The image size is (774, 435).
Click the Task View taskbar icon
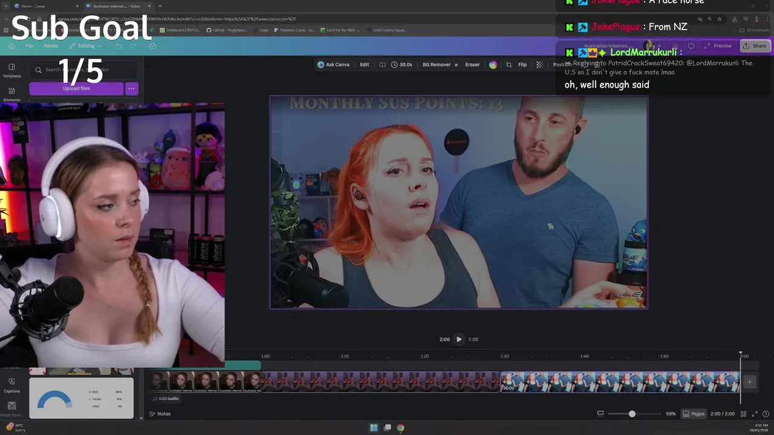[388, 428]
